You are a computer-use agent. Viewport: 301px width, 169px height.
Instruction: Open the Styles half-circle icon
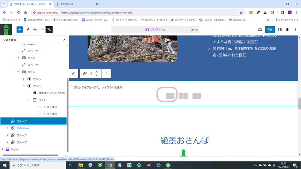click(x=288, y=29)
